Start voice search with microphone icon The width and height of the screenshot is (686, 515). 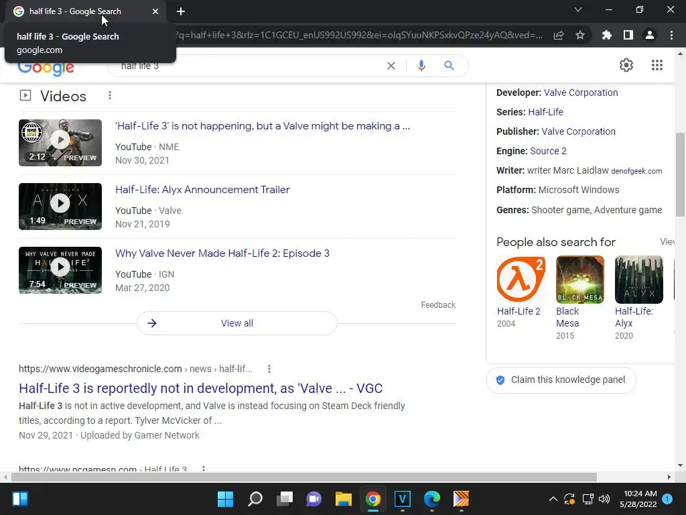point(421,66)
